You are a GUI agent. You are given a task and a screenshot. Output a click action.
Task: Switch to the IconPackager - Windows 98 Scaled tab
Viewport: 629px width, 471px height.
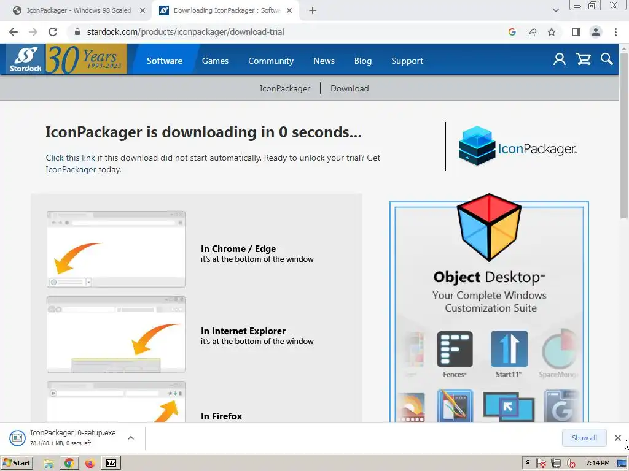click(79, 10)
